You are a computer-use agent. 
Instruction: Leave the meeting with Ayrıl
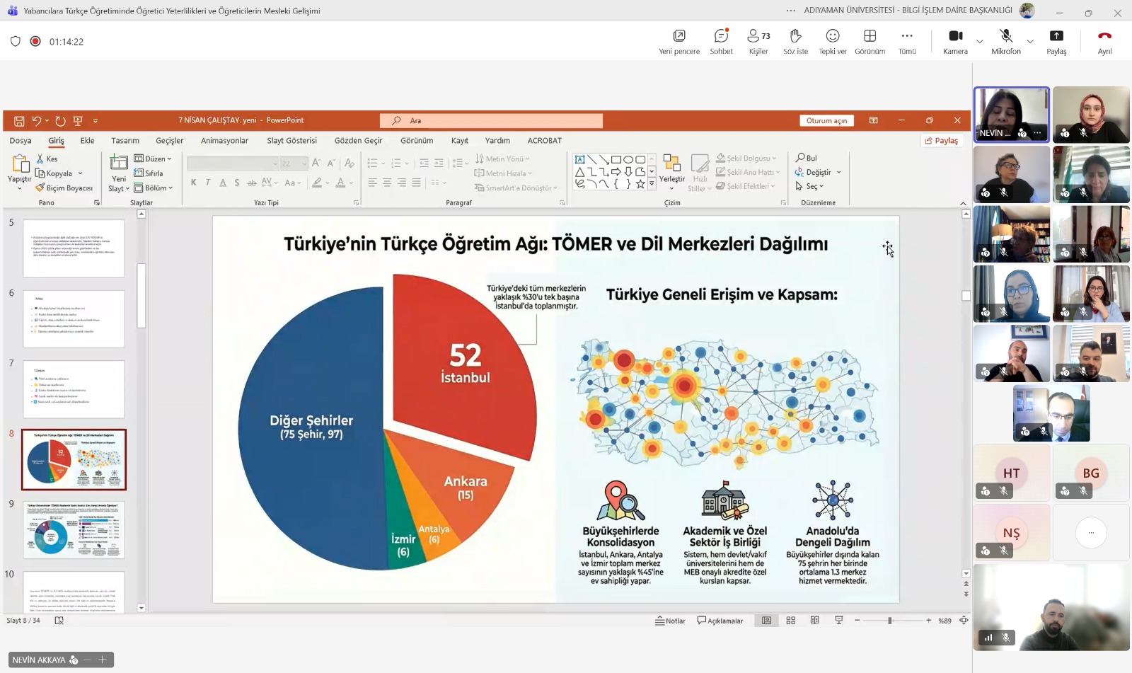point(1104,41)
